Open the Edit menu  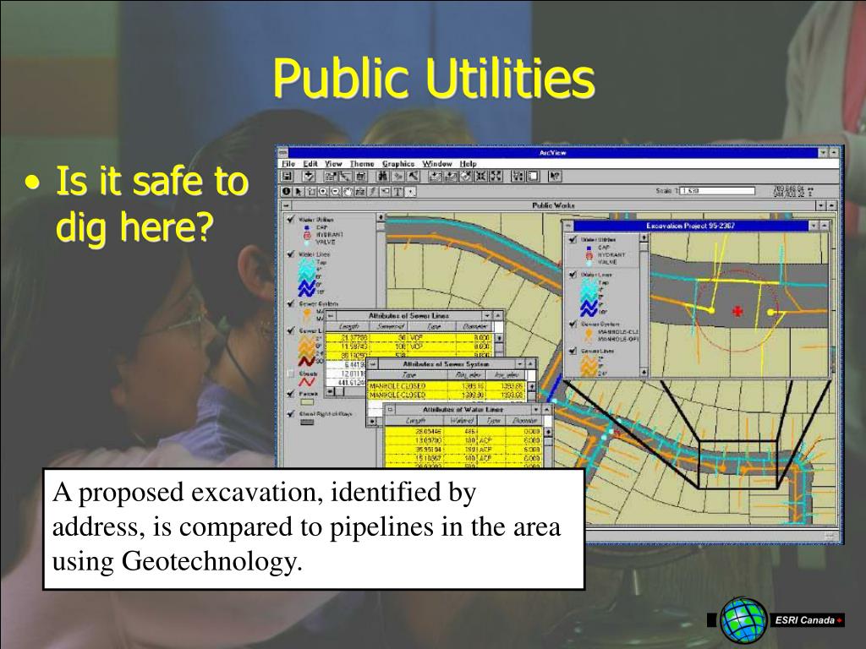310,164
